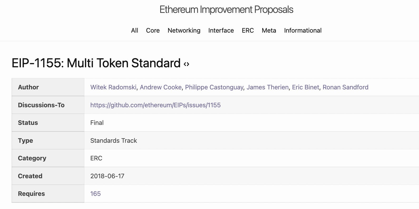Click the EIP-1155 Multi Token Standard heading

click(x=96, y=63)
